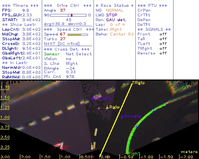Toggle the Front signal off indicator
The height and width of the screenshot is (159, 199).
coord(163,34)
